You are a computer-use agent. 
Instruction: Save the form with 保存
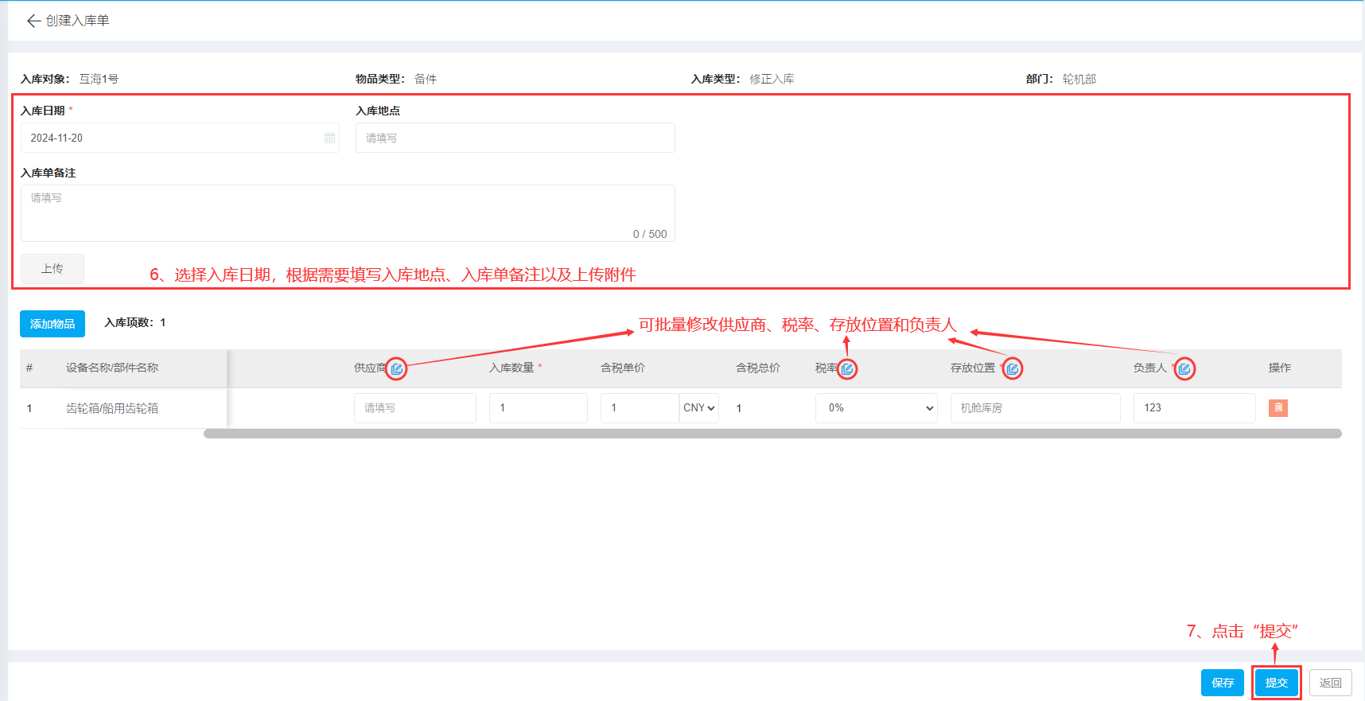(x=1223, y=683)
